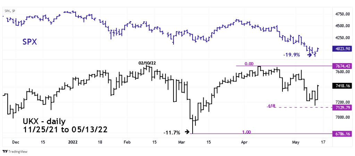Select the 7674.42 price level tag
Image resolution: width=355 pixels, height=156 pixels.
(342, 66)
